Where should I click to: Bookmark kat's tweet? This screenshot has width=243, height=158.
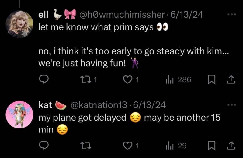(x=211, y=146)
